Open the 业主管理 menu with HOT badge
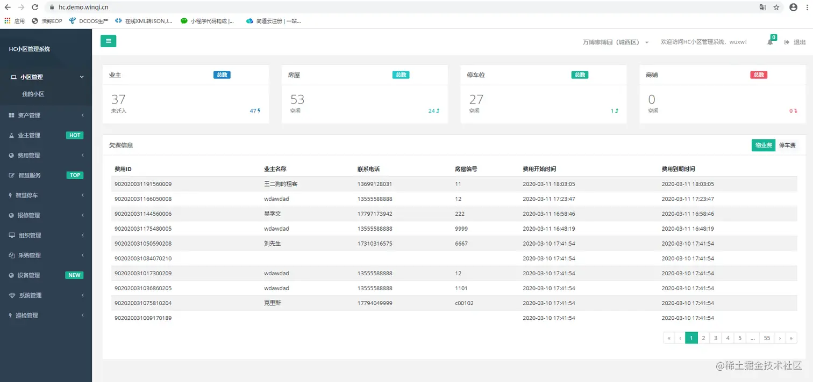 click(x=46, y=135)
